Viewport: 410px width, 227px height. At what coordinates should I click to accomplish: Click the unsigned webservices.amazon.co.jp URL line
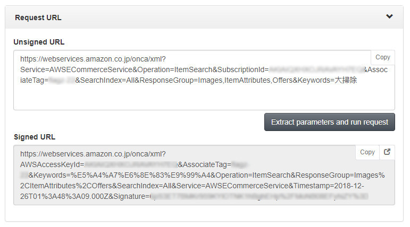click(93, 59)
